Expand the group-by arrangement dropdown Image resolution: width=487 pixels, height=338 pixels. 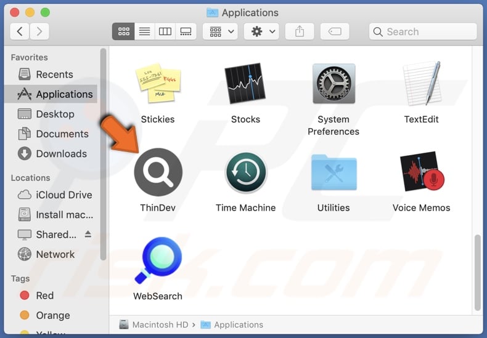pyautogui.click(x=222, y=31)
